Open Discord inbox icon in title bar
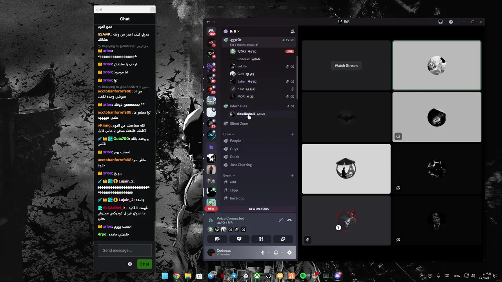The width and height of the screenshot is (502, 282). pos(440,22)
